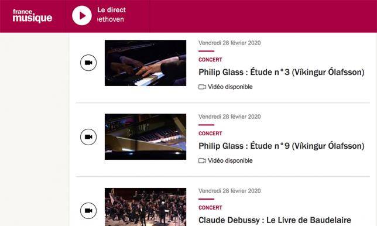Select the grand piano interior thumbnail

coord(145,137)
